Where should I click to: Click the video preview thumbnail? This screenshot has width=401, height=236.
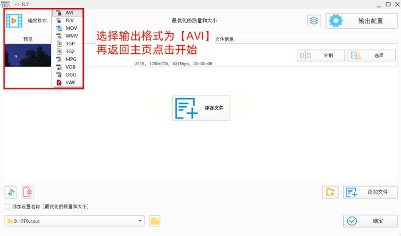[28, 56]
